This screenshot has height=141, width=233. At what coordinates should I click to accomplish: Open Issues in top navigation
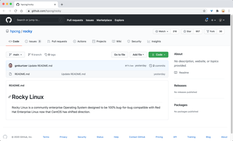point(90,20)
